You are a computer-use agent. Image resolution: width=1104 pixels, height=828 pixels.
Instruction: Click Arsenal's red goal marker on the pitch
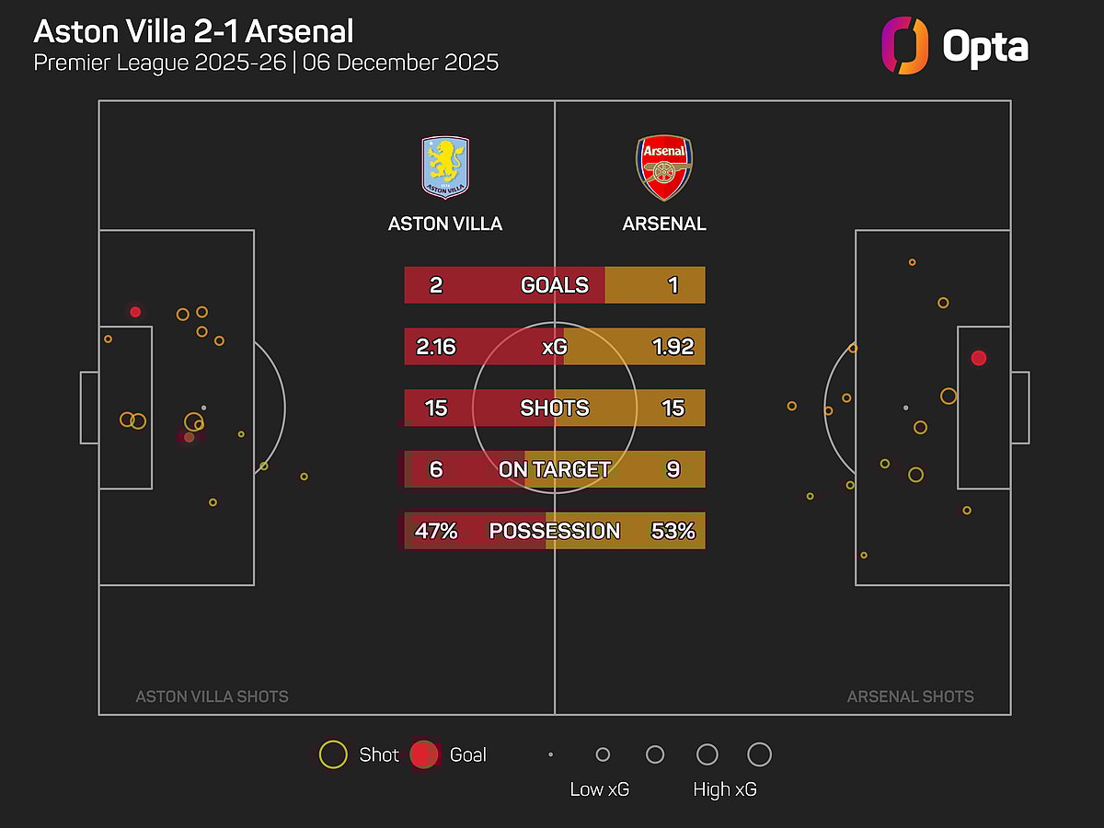coord(979,358)
